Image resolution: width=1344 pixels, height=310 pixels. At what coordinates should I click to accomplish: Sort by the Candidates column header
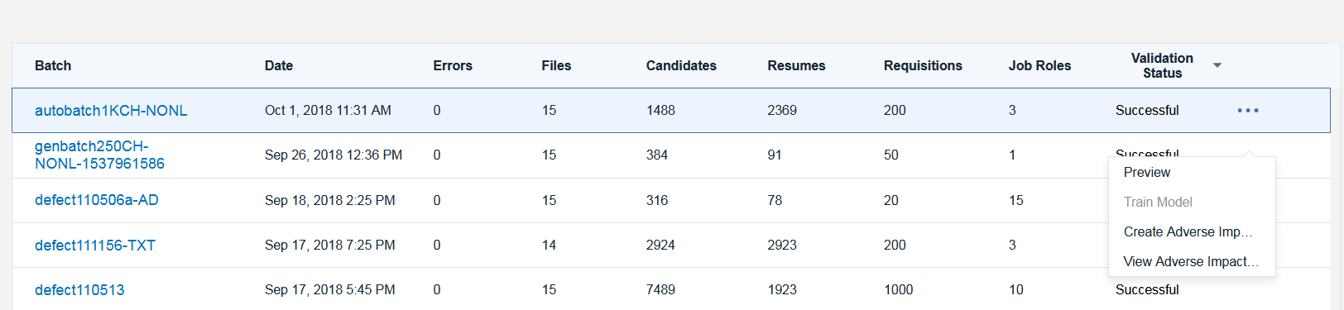pyautogui.click(x=681, y=65)
